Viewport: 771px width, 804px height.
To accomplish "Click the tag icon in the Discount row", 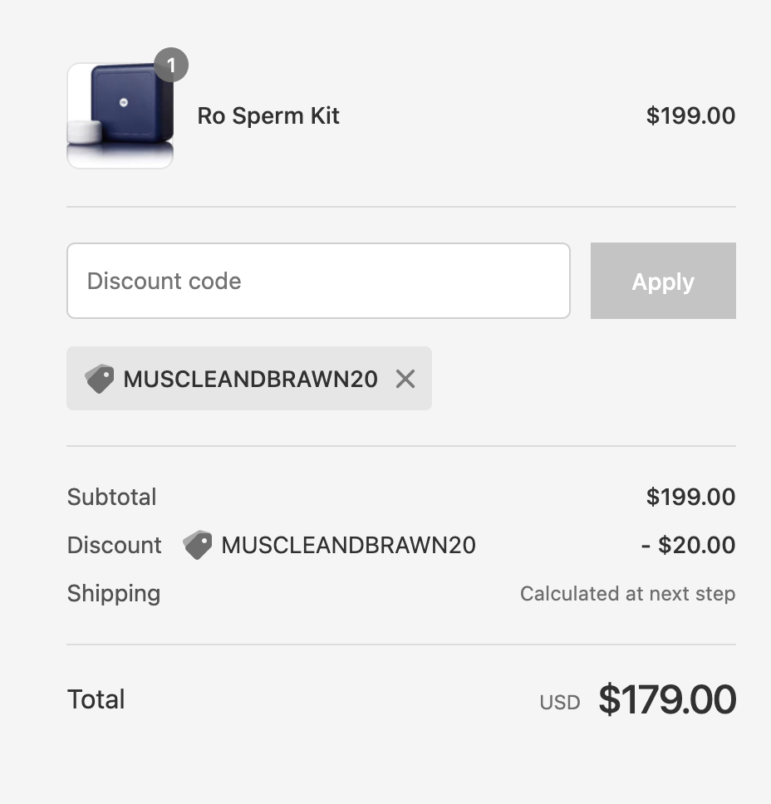I will point(198,545).
